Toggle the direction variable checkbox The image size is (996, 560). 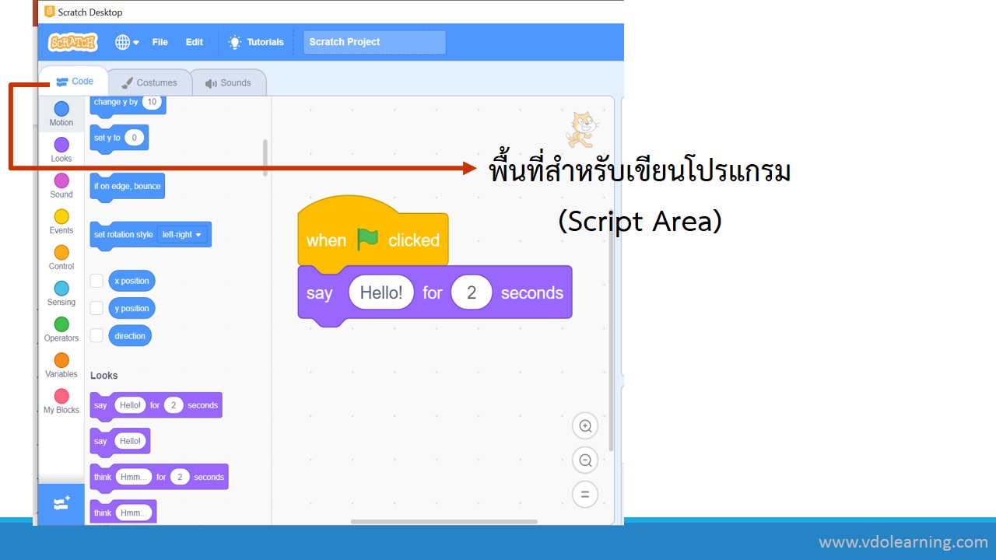pos(96,336)
